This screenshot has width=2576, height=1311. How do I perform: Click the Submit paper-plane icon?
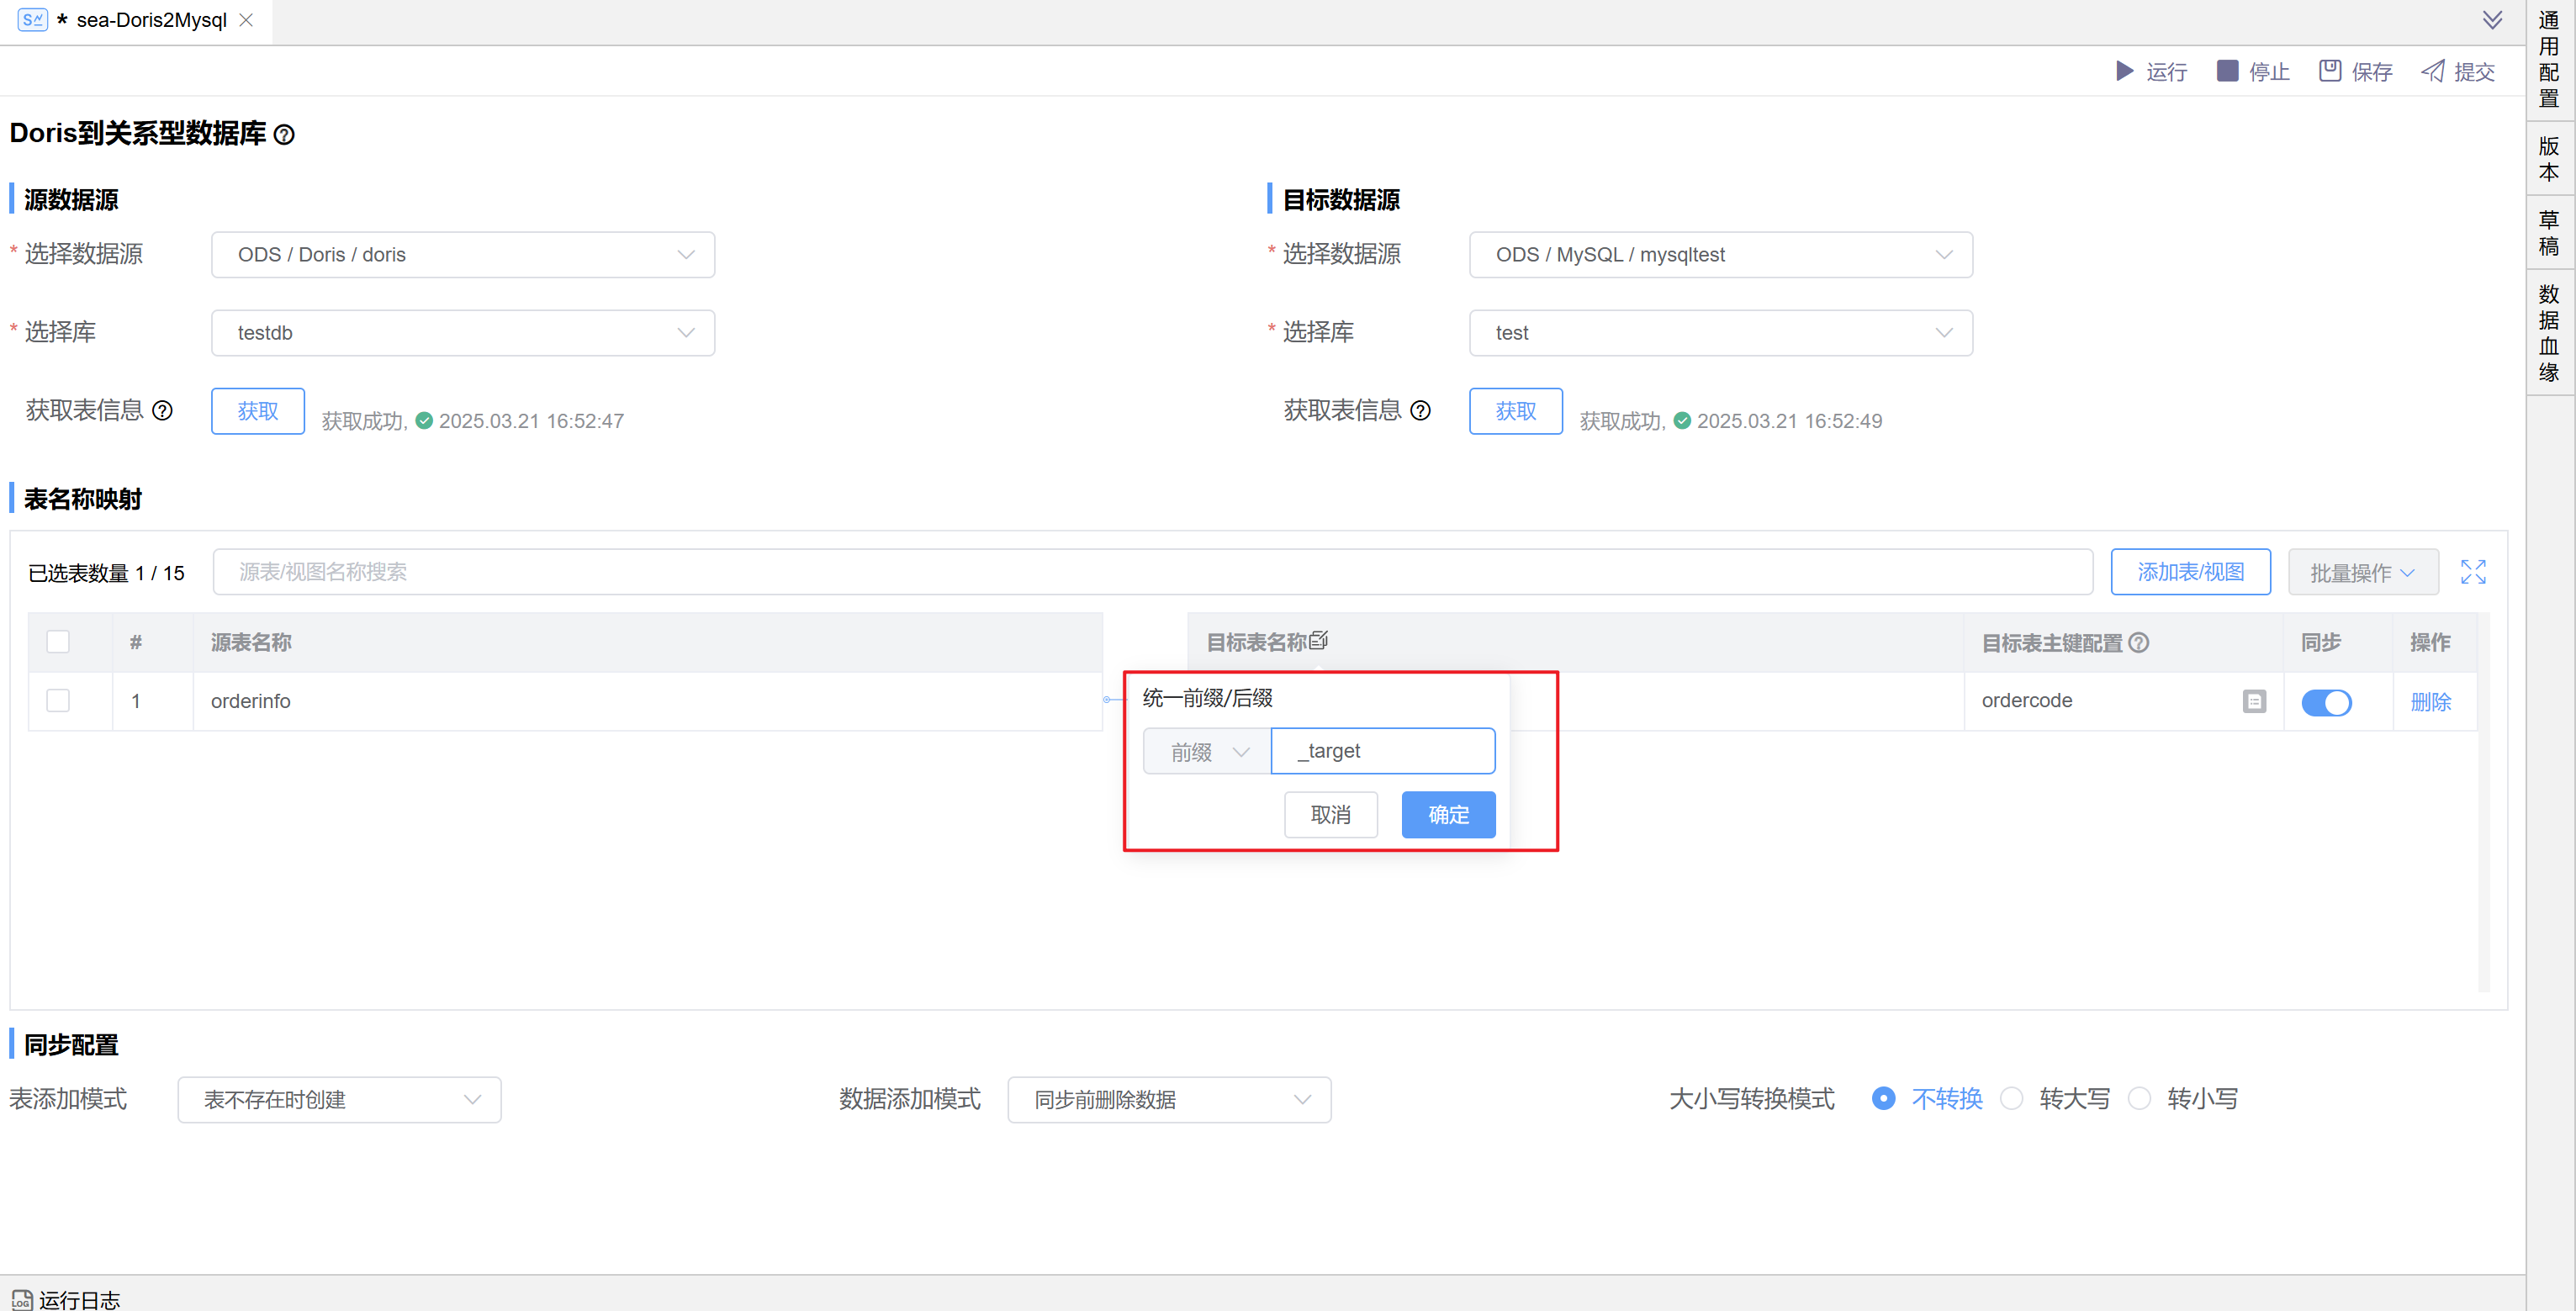2433,71
